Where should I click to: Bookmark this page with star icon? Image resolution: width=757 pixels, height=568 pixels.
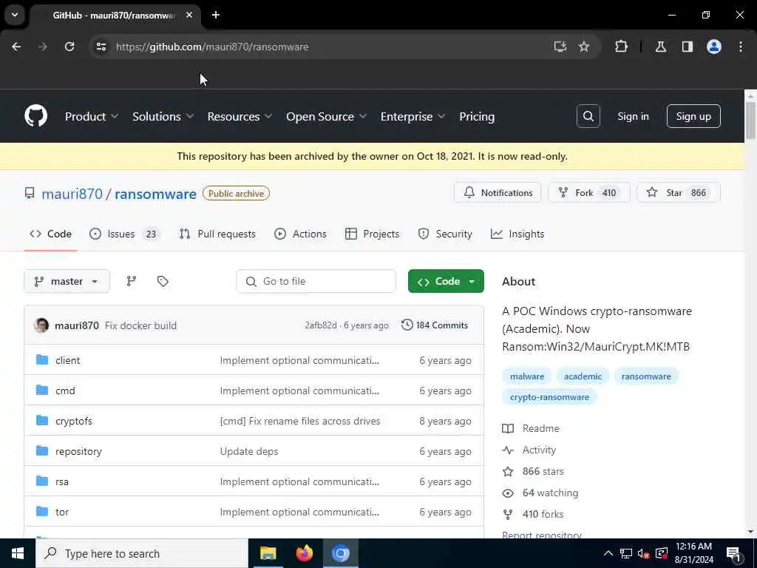tap(584, 47)
